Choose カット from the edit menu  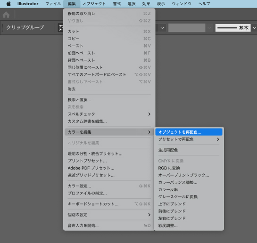[x=109, y=32]
